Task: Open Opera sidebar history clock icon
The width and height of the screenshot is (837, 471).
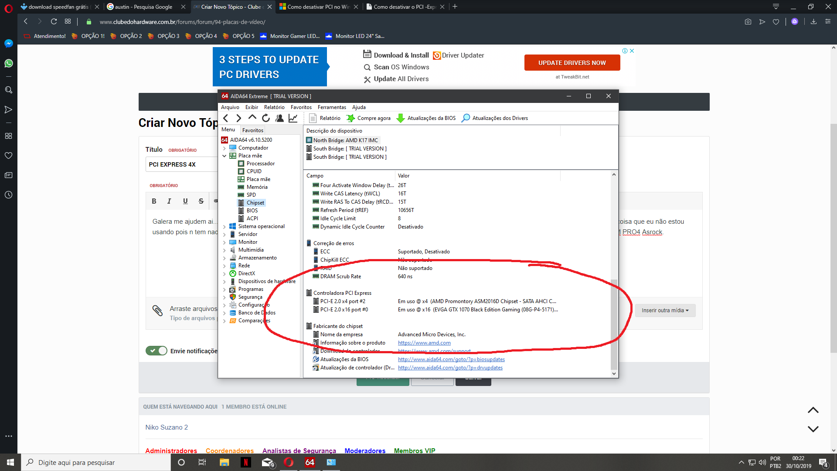Action: [x=8, y=195]
